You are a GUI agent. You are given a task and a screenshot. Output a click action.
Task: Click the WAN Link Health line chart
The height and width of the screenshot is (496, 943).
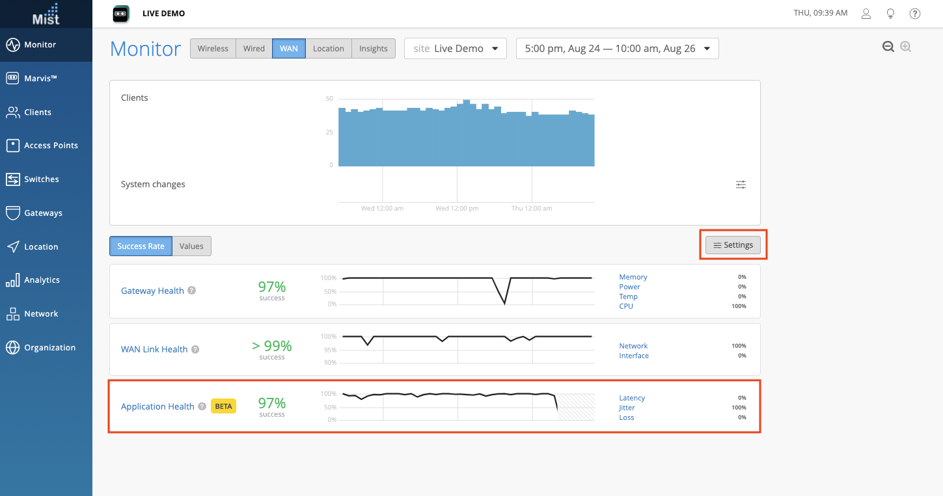pyautogui.click(x=467, y=349)
